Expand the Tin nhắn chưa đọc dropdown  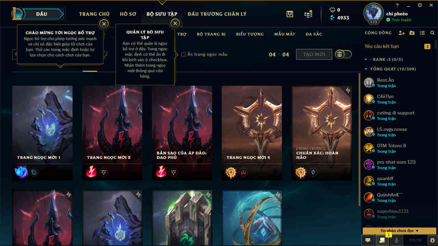(399, 231)
